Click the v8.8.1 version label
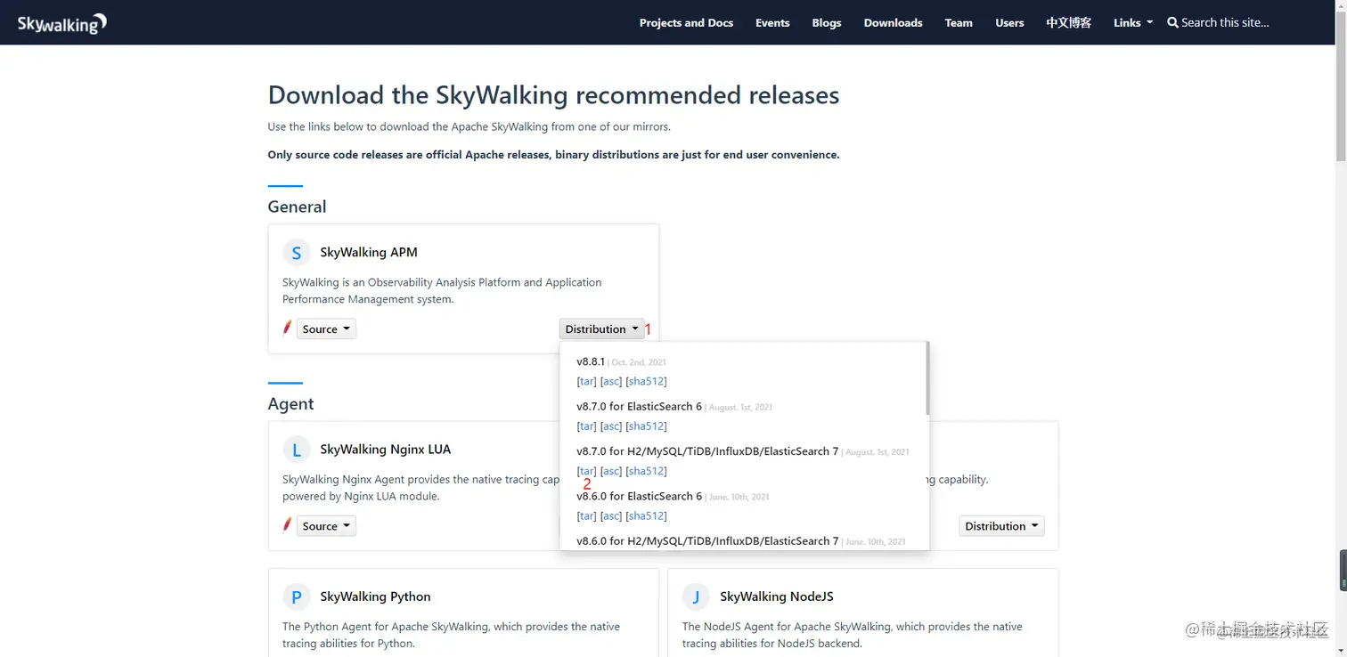The width and height of the screenshot is (1347, 657). click(591, 361)
